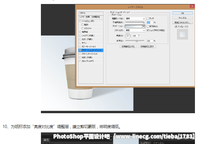Click the New Style (新規スタイル) button
Image resolution: width=217 pixels, height=144 pixels.
click(x=183, y=22)
